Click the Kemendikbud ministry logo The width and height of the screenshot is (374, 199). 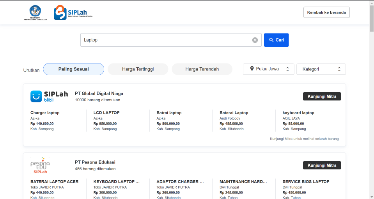click(35, 12)
